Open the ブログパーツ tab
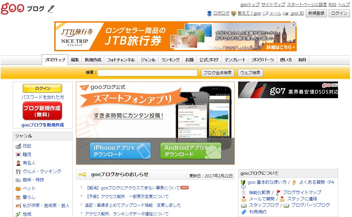Screen dimensions: 352x217 (x=262, y=60)
